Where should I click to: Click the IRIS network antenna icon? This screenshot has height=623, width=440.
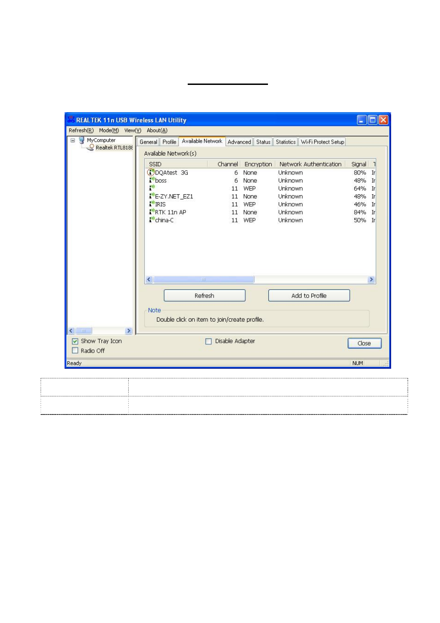click(151, 204)
